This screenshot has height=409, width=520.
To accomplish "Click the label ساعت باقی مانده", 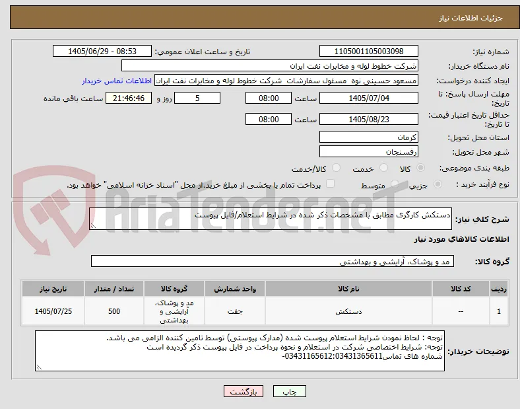I will pos(73,98).
